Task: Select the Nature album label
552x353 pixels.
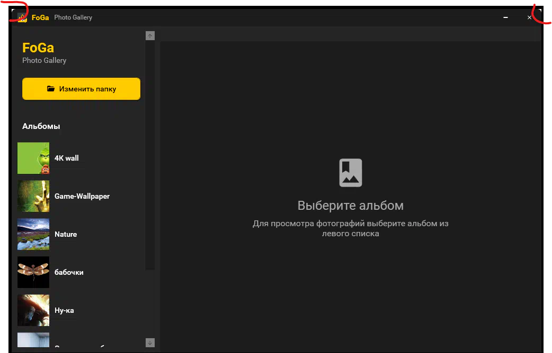Action: (x=66, y=234)
